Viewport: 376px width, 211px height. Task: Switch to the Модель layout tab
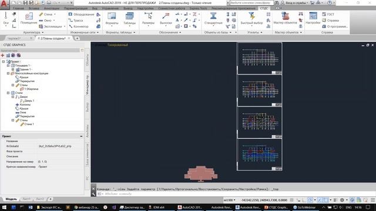pyautogui.click(x=11, y=199)
